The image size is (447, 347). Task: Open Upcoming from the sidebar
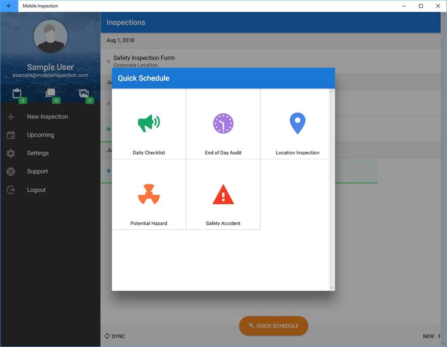click(41, 135)
